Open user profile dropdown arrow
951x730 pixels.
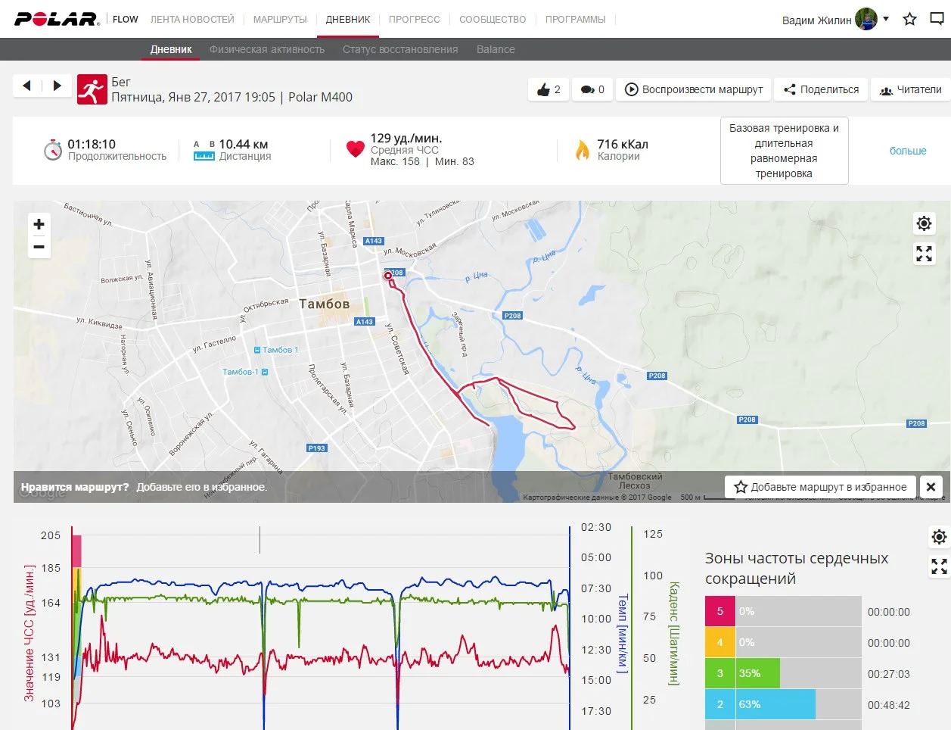coord(886,19)
